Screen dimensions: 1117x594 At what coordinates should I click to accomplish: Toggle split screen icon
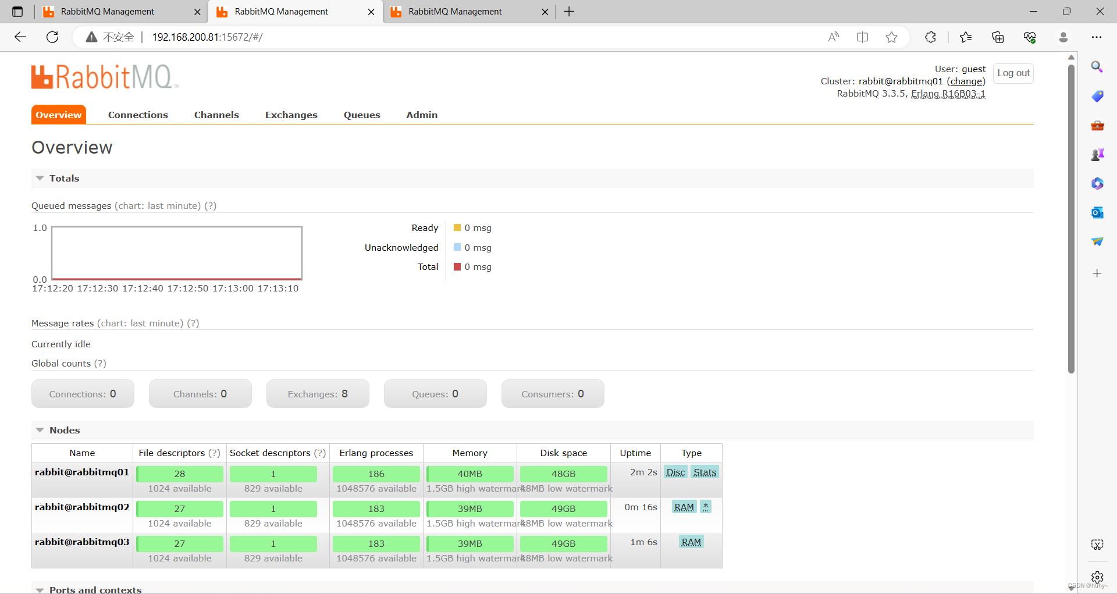tap(862, 37)
